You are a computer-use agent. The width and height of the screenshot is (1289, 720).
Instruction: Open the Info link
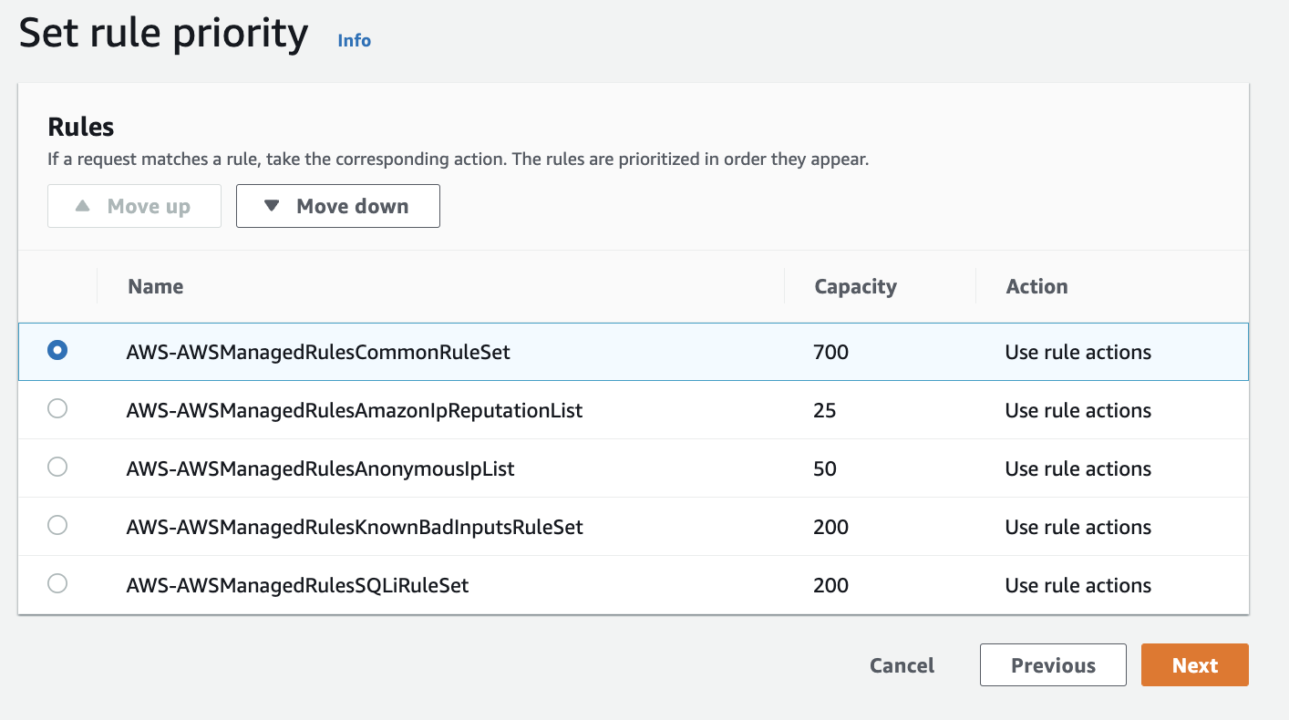click(x=354, y=40)
